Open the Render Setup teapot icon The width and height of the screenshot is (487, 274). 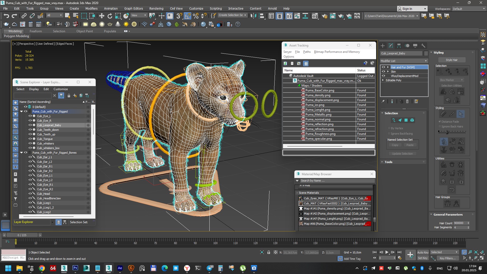coord(325,16)
